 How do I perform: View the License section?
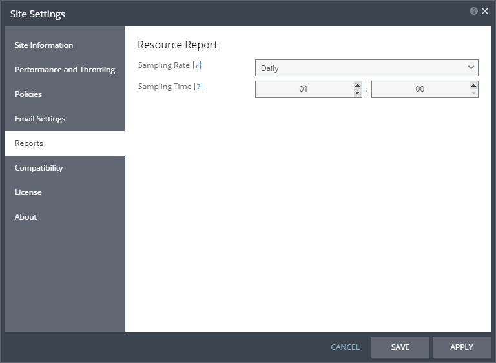click(x=65, y=192)
